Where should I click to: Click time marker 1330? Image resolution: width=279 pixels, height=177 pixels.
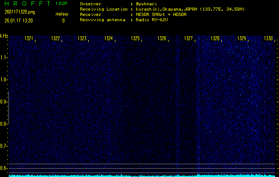(x=268, y=38)
